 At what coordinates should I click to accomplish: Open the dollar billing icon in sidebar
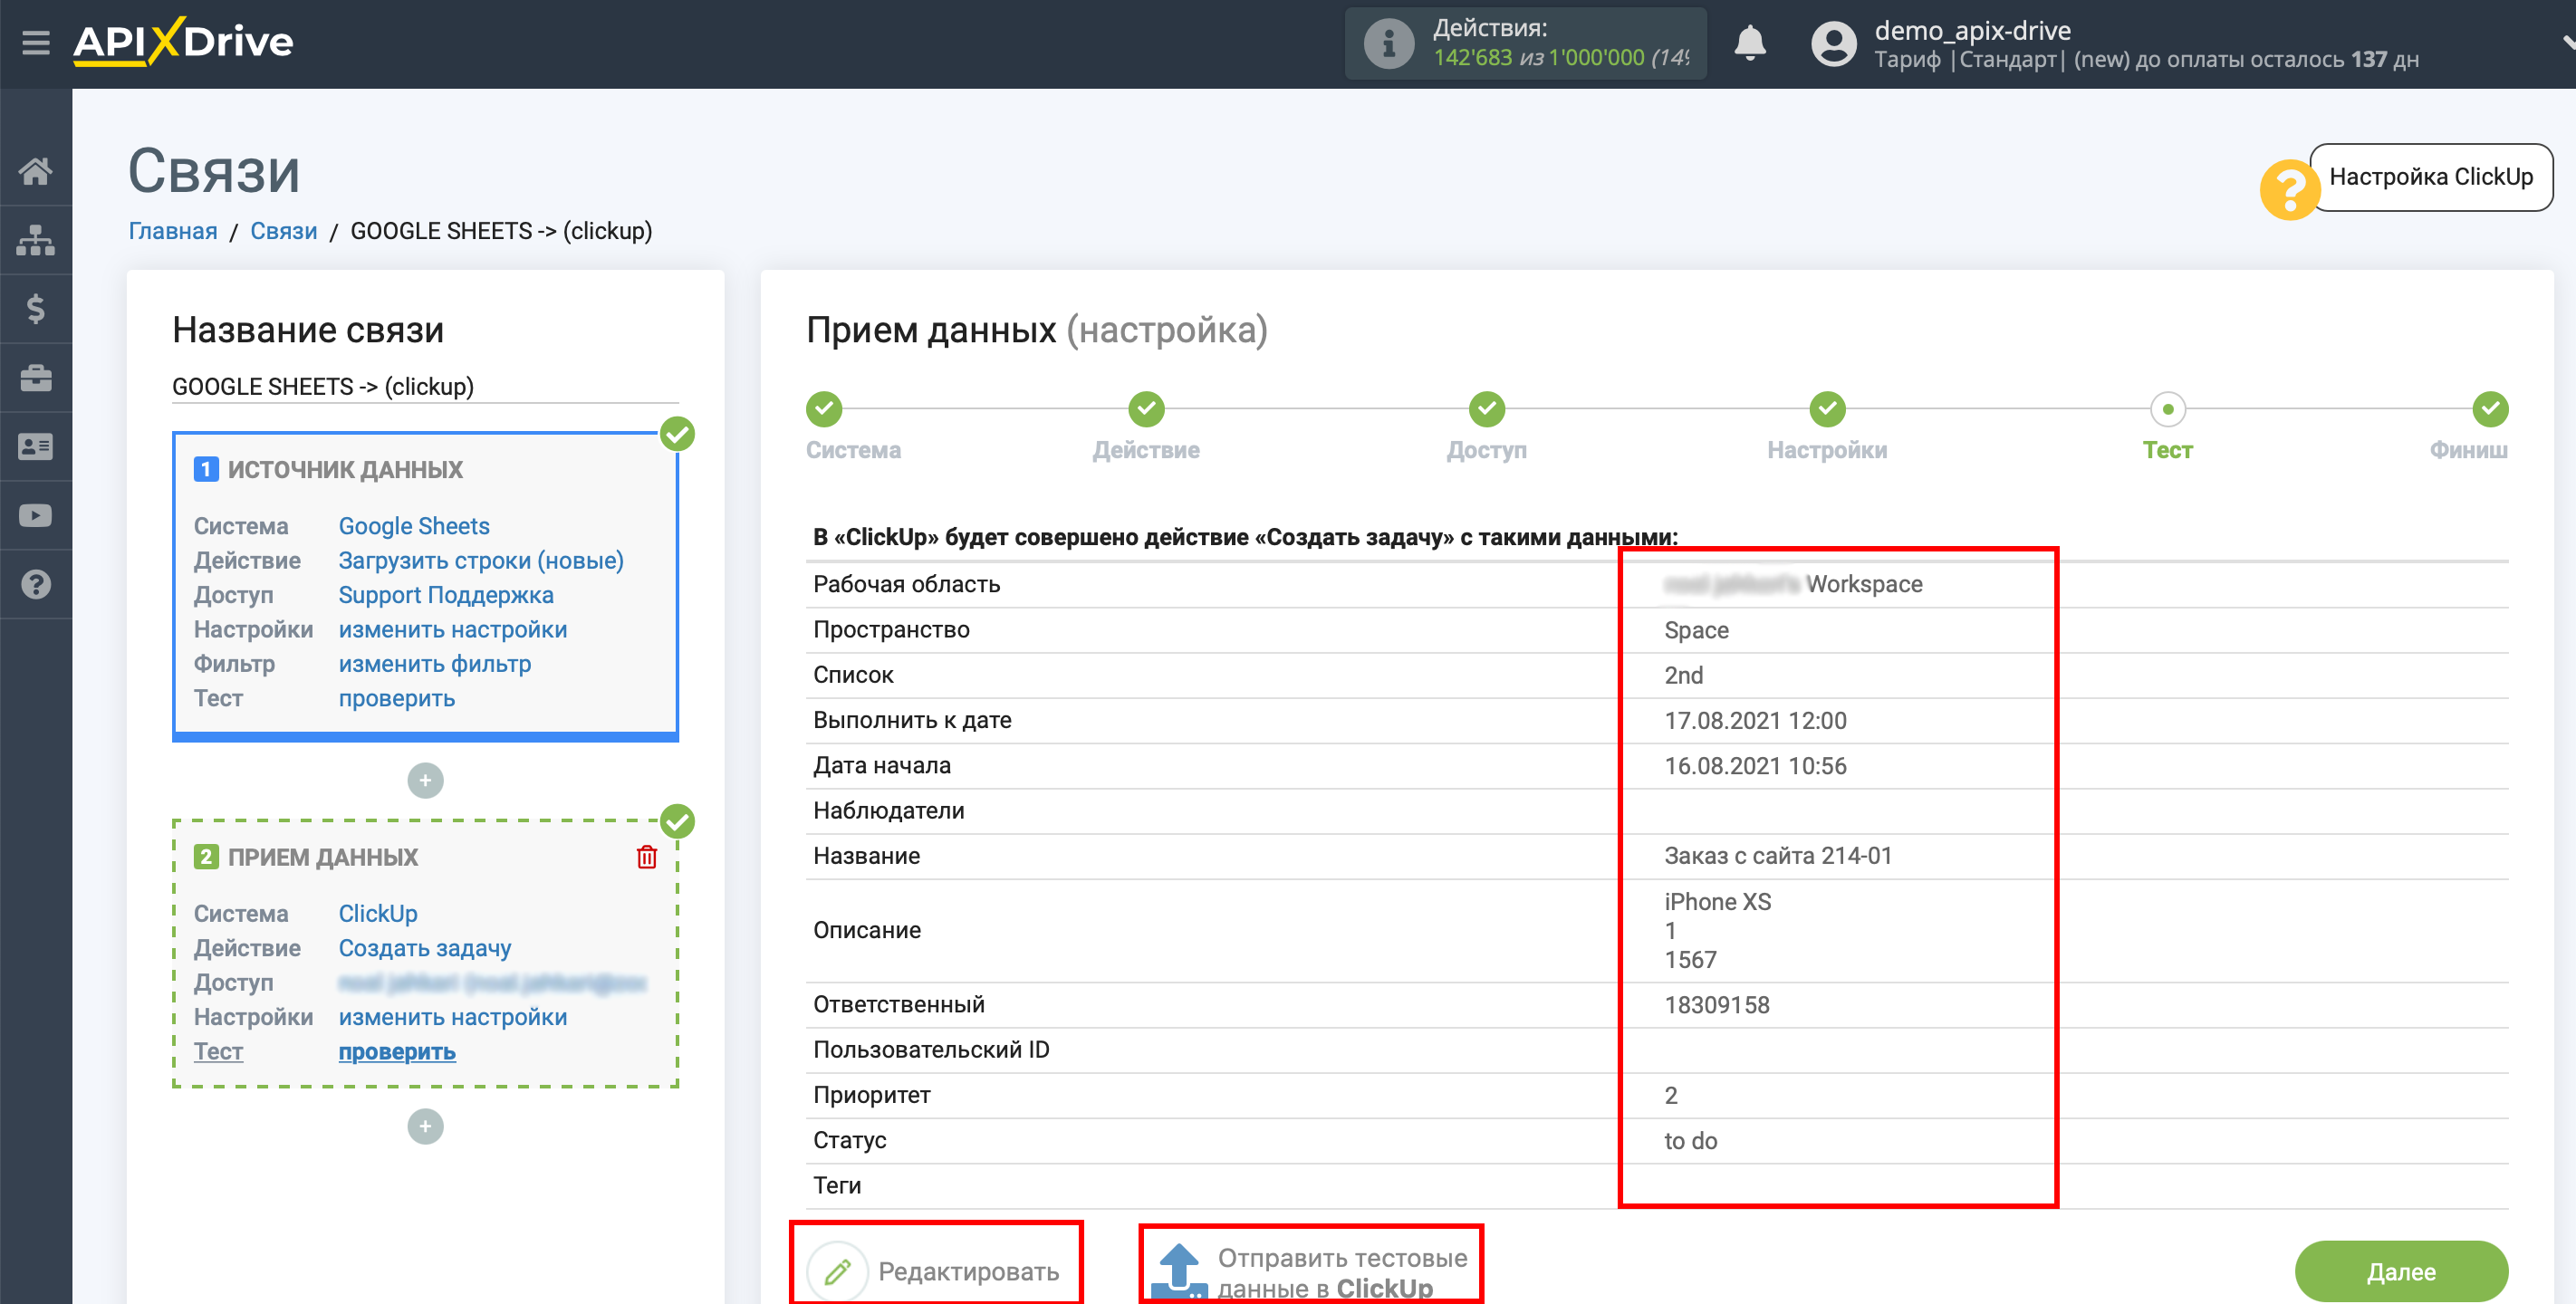coord(36,309)
